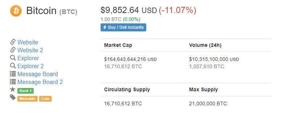Open the Explorer link

[28, 58]
